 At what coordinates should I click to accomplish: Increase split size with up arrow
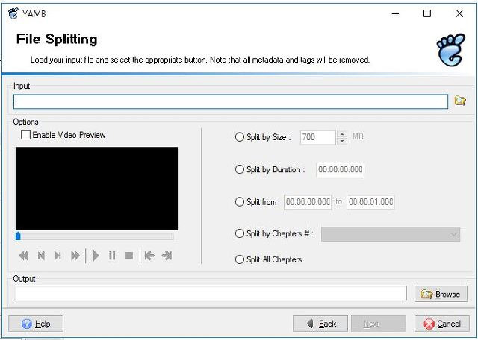pyautogui.click(x=342, y=134)
